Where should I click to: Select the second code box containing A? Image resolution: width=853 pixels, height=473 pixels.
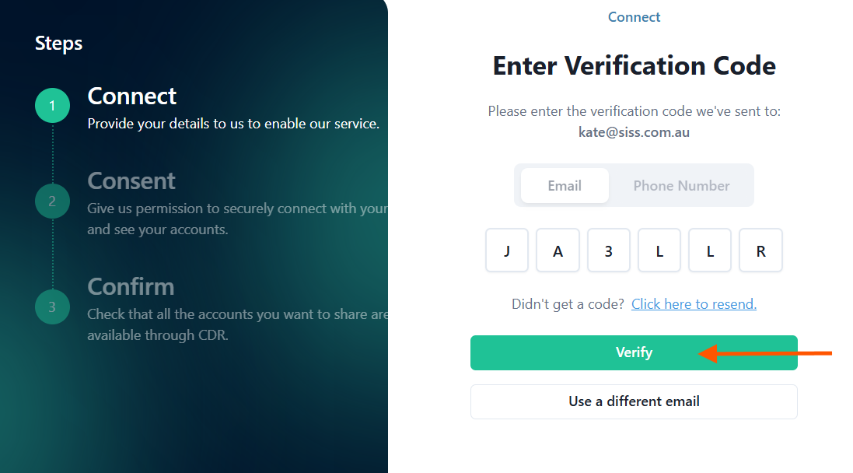coord(558,251)
